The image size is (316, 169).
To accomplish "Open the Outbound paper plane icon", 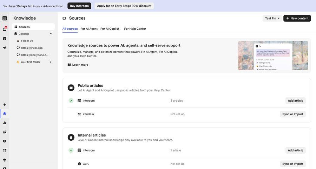I will (5, 48).
